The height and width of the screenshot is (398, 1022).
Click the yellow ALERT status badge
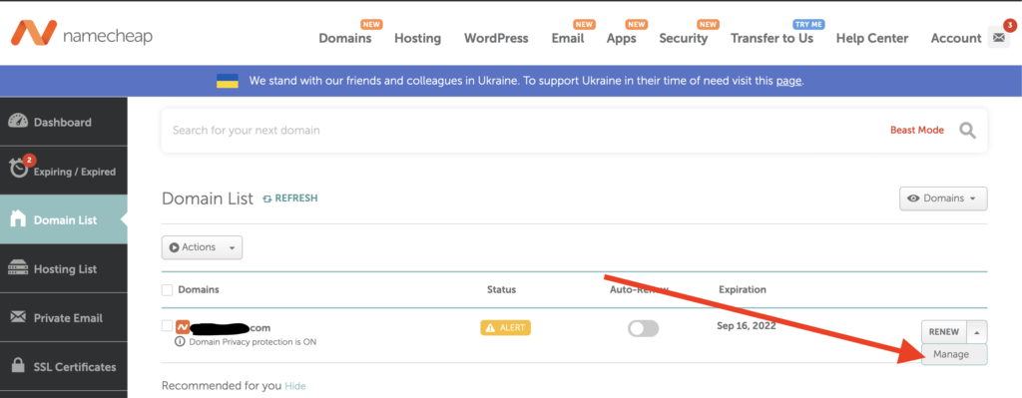pos(505,327)
